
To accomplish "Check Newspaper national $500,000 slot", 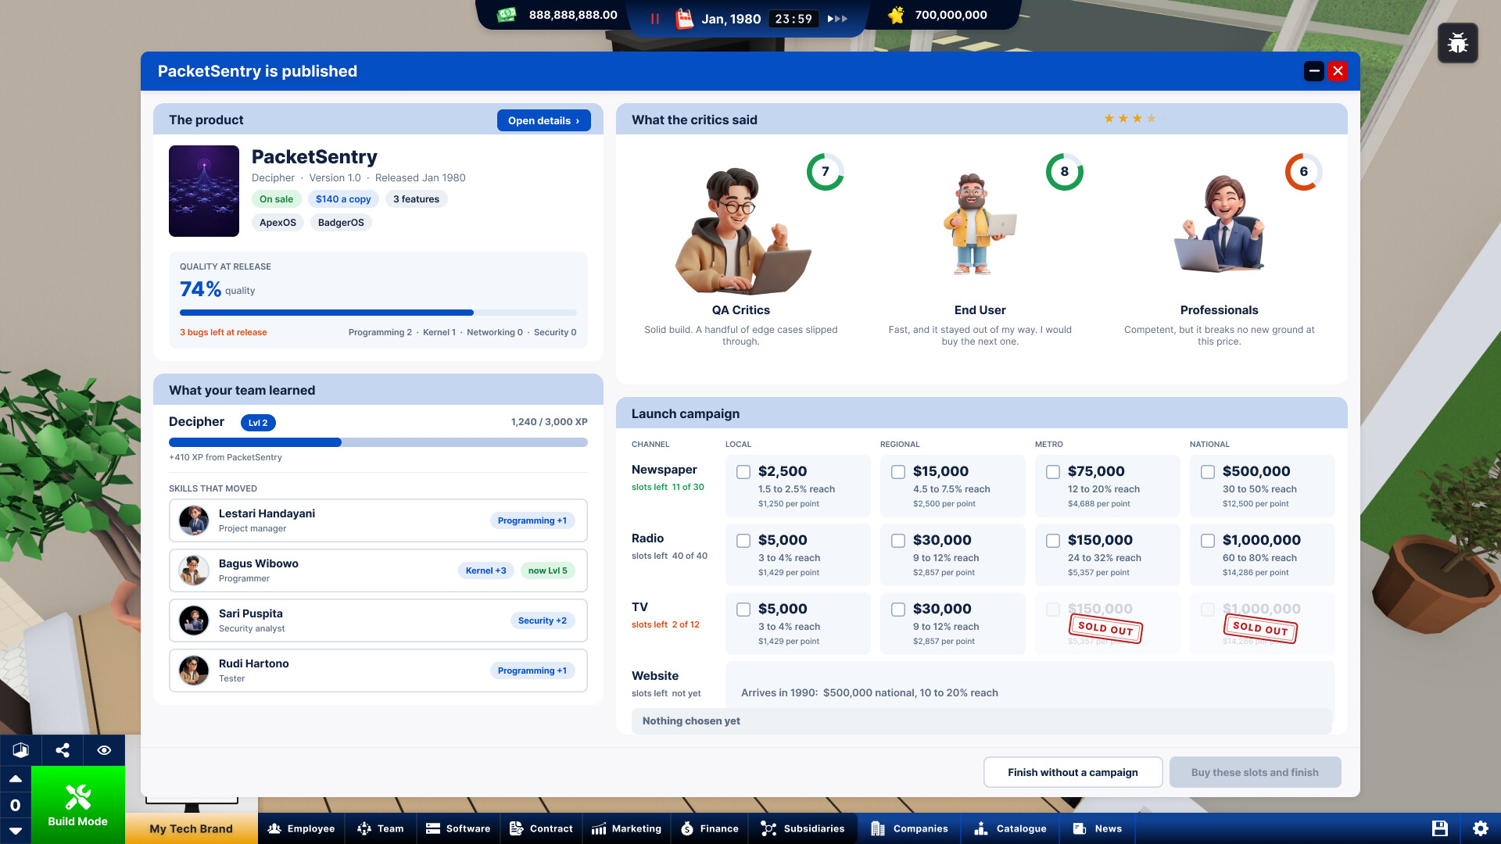I will 1208,472.
